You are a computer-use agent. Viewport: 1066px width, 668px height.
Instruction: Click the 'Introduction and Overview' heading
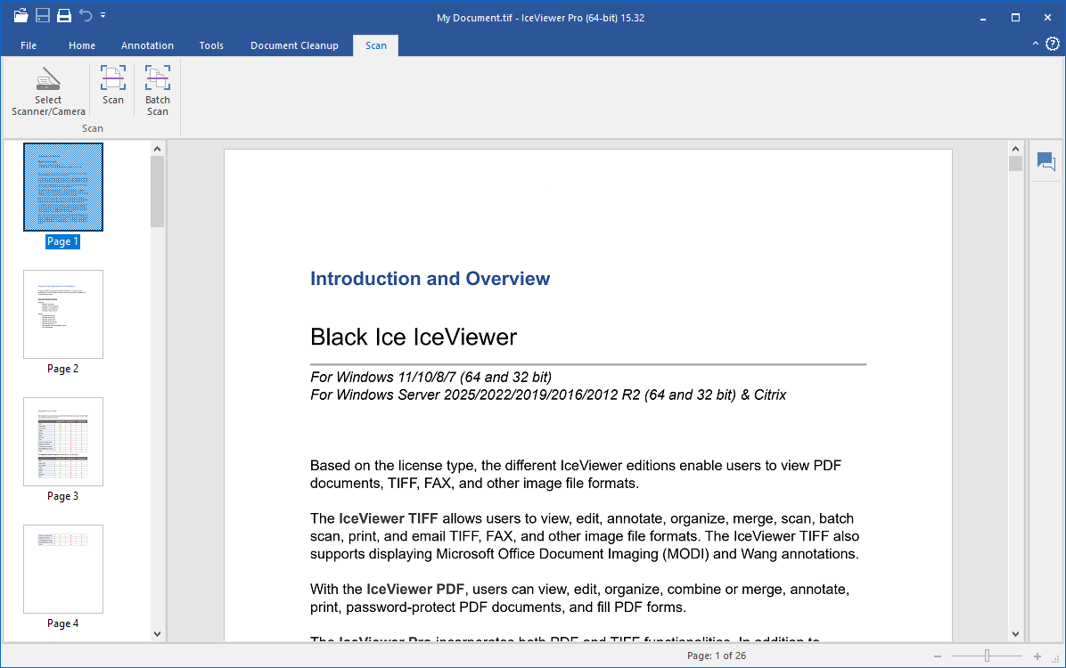430,279
